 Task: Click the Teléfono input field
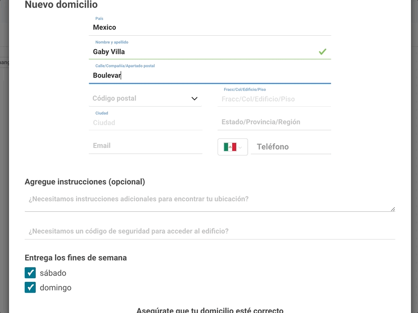292,146
